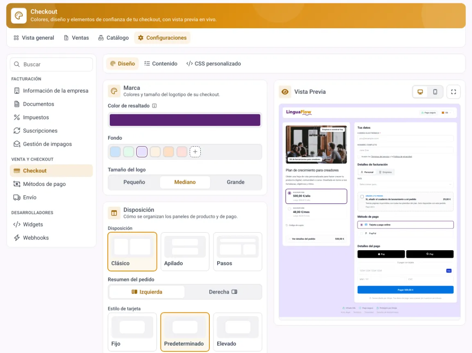Screen dimensions: 472x353
Task: Choose the peach orange background swatch
Action: (x=168, y=152)
